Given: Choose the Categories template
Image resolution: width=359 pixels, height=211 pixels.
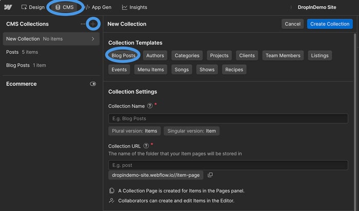Looking at the screenshot, I should click(187, 55).
